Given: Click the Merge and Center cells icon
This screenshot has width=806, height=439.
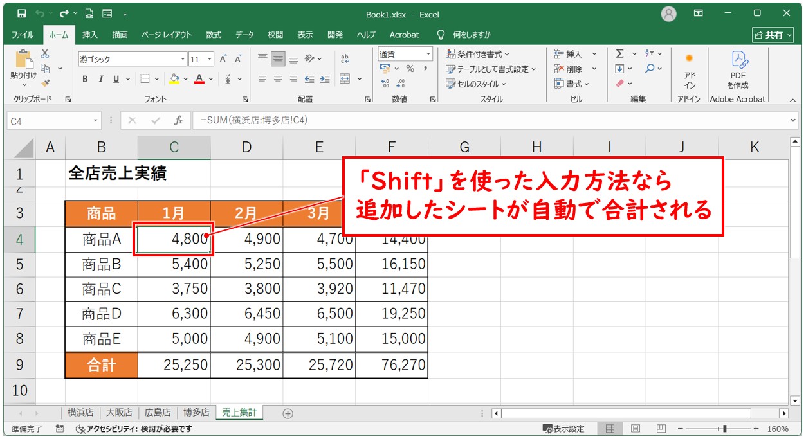Looking at the screenshot, I should click(345, 79).
